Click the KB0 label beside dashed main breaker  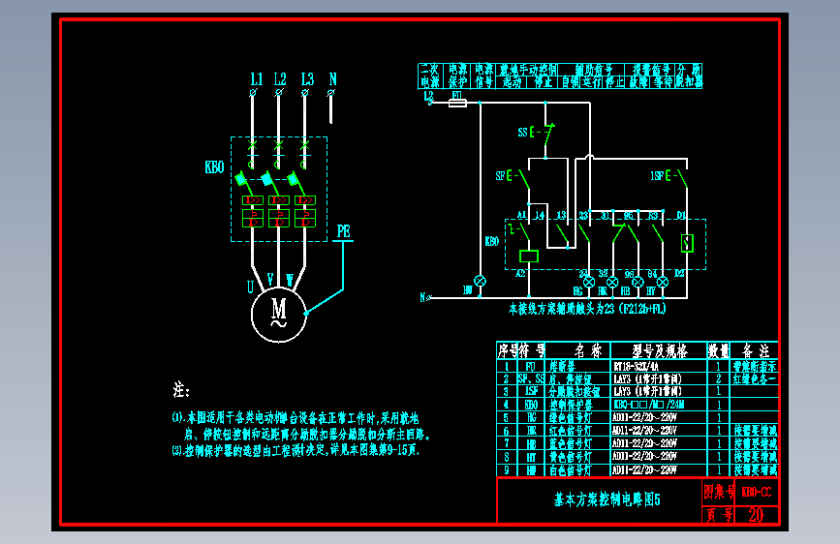point(214,167)
